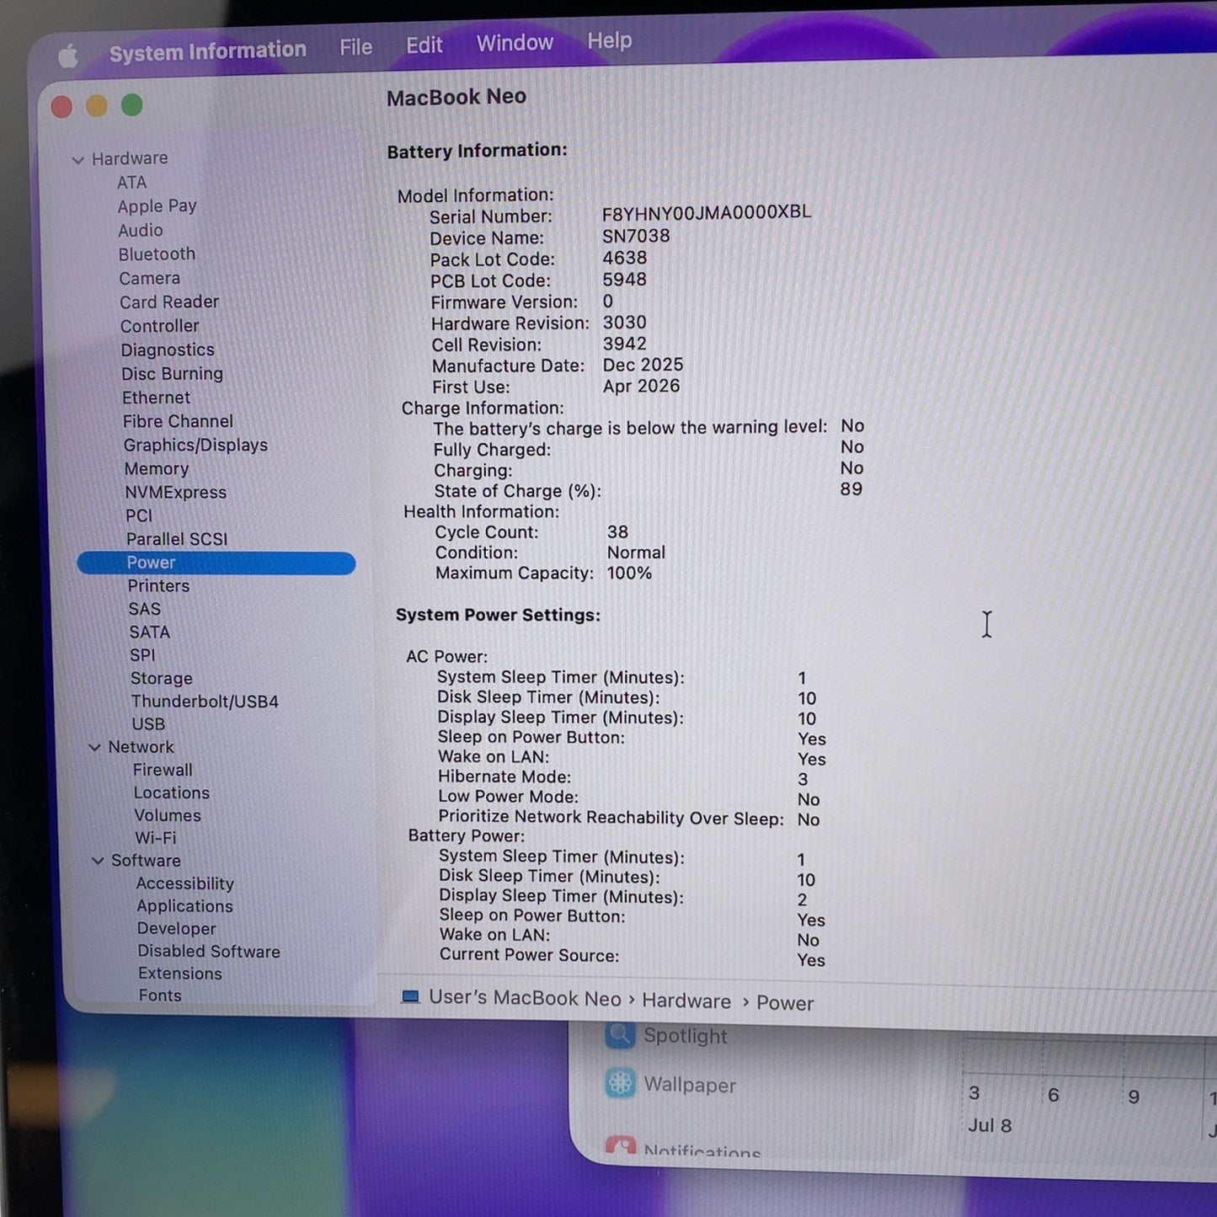Select SATA in the sidebar
This screenshot has height=1217, width=1217.
click(150, 632)
